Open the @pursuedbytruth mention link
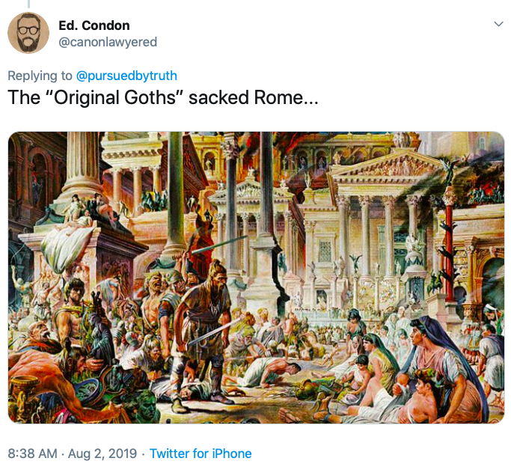 [x=127, y=76]
